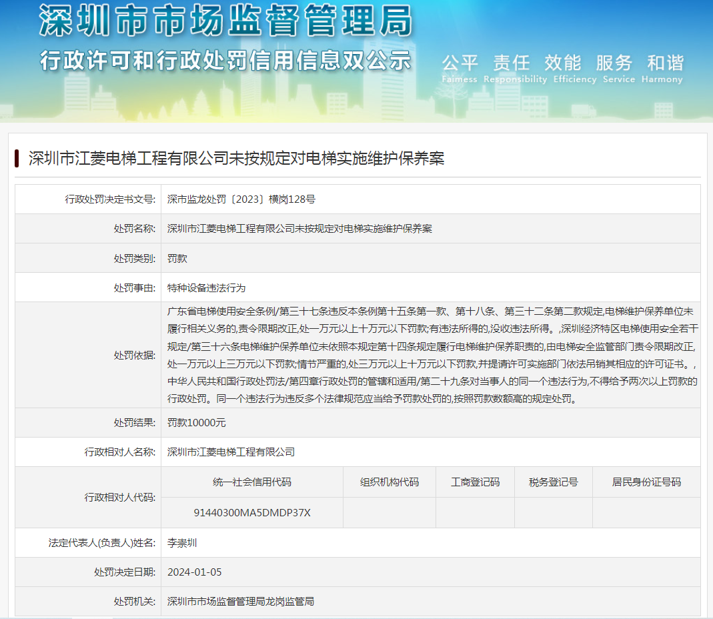The image size is (713, 619).
Task: Click the 服务 Service slogan text
Action: [619, 69]
